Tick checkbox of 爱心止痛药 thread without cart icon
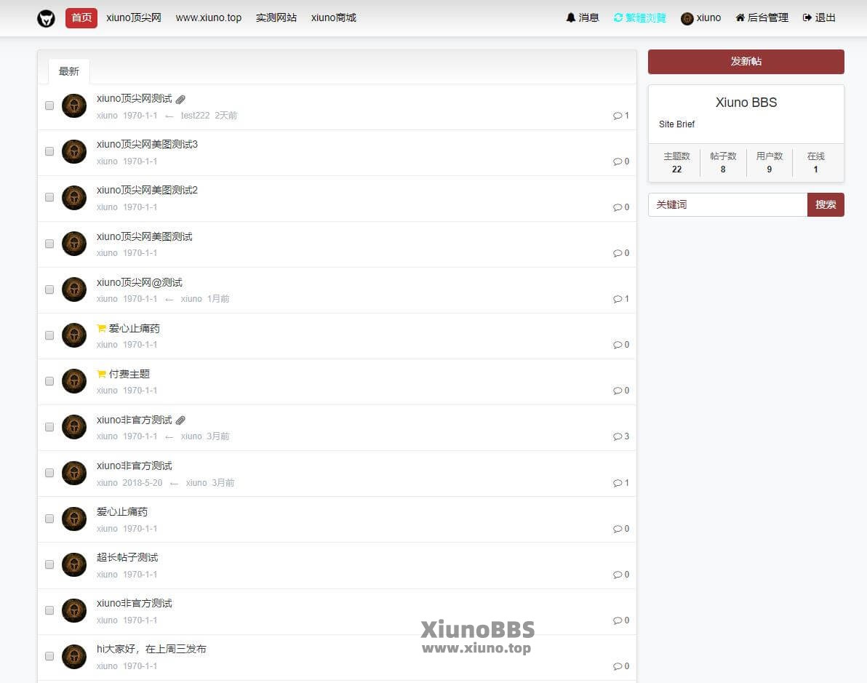This screenshot has height=683, width=867. click(49, 519)
